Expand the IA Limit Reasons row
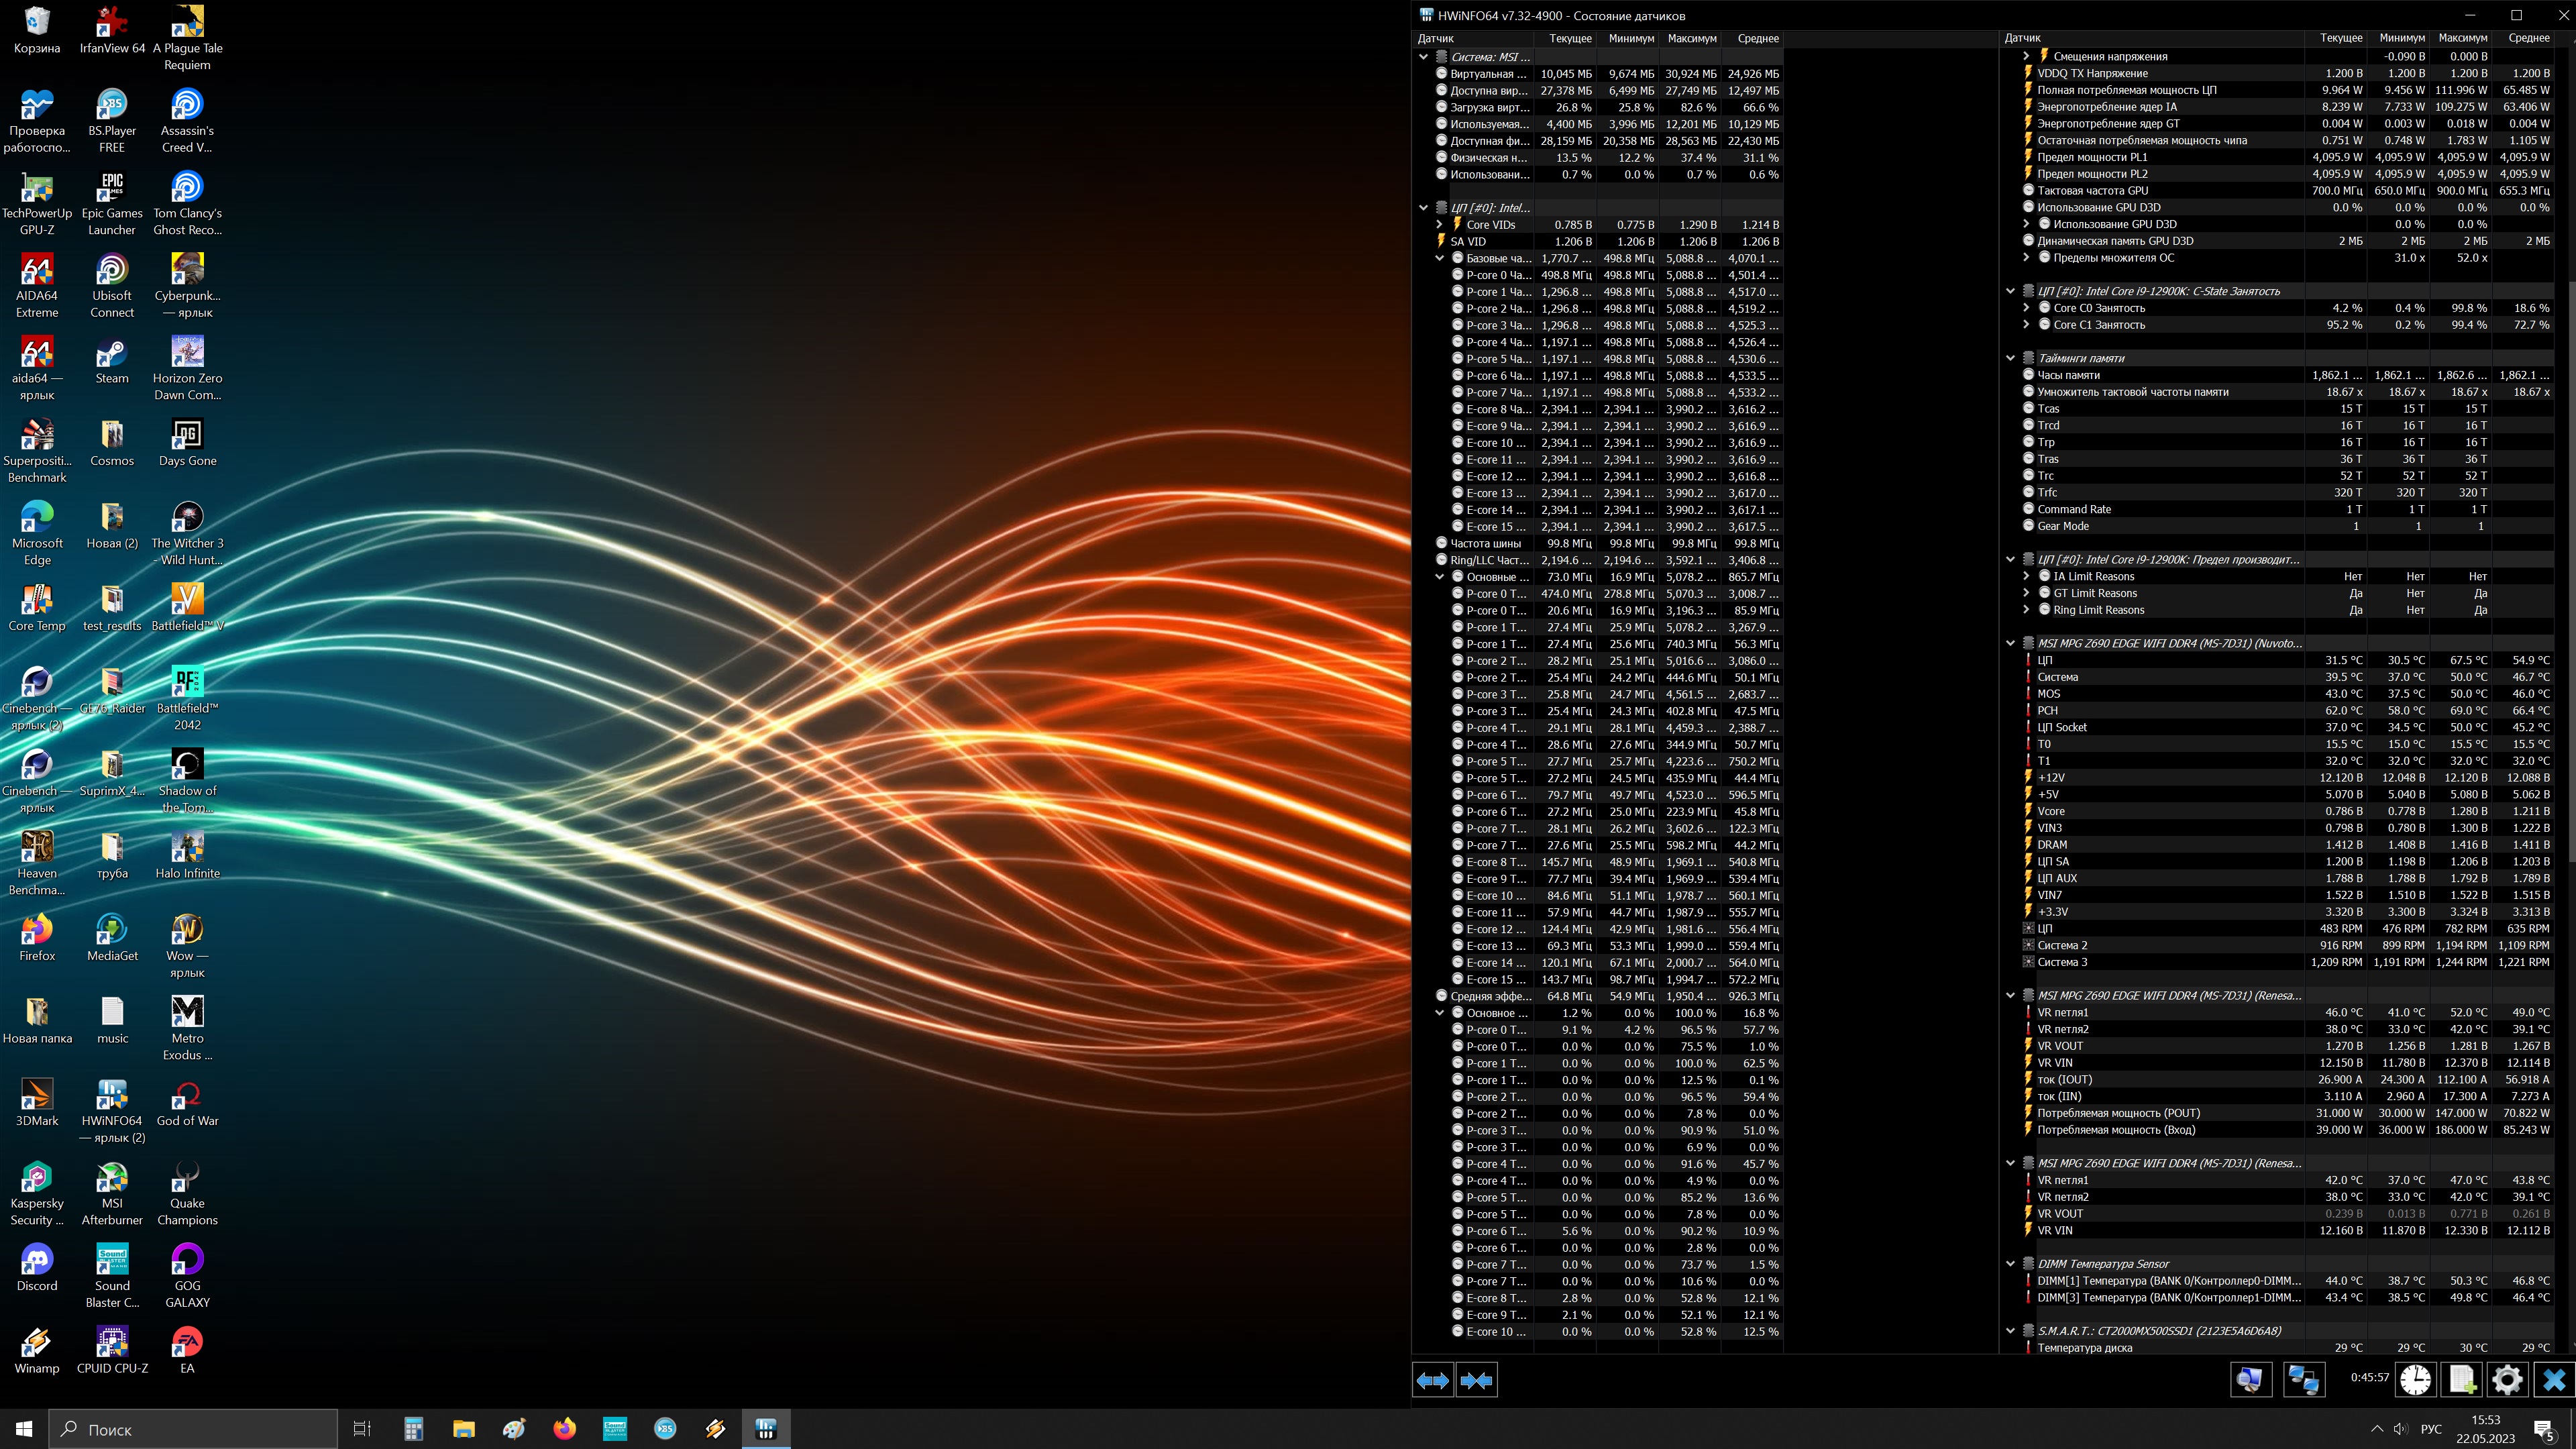This screenshot has height=1449, width=2576. (x=2026, y=576)
